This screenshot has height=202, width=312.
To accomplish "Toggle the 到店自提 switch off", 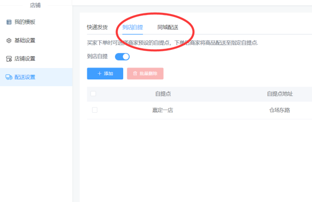I will [x=122, y=57].
